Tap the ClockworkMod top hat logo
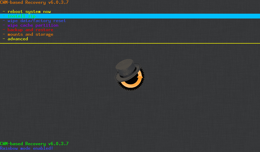 pos(130,75)
